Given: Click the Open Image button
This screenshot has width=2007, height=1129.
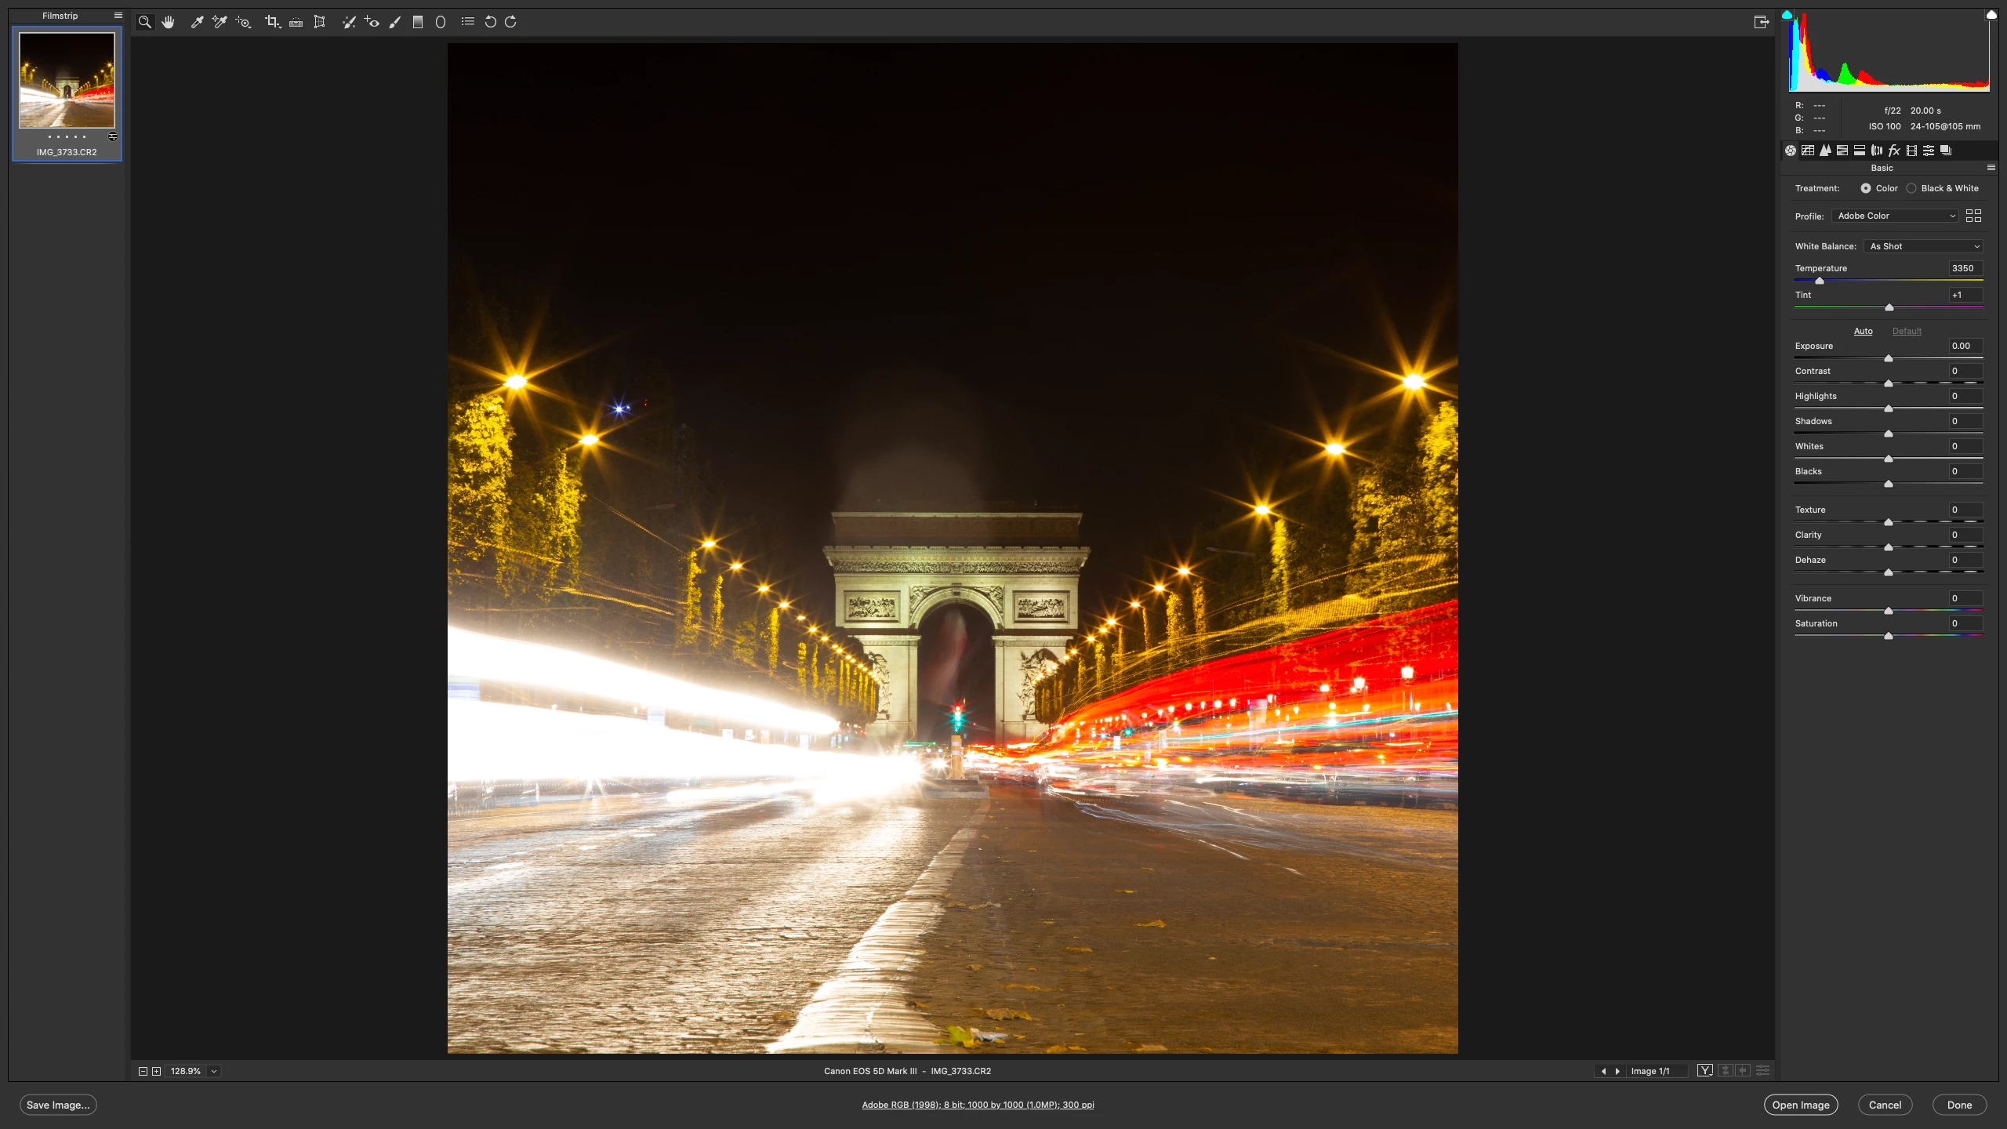Looking at the screenshot, I should pos(1801,1105).
